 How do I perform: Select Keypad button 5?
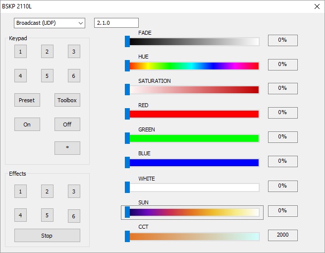(x=47, y=76)
